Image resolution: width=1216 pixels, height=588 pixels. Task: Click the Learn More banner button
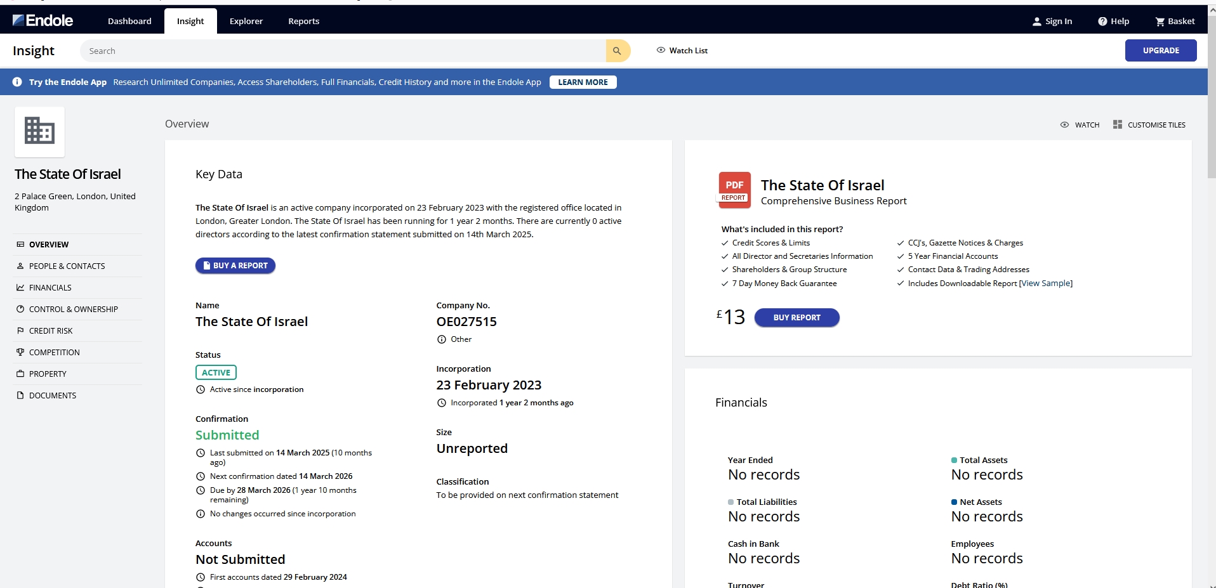pos(583,82)
